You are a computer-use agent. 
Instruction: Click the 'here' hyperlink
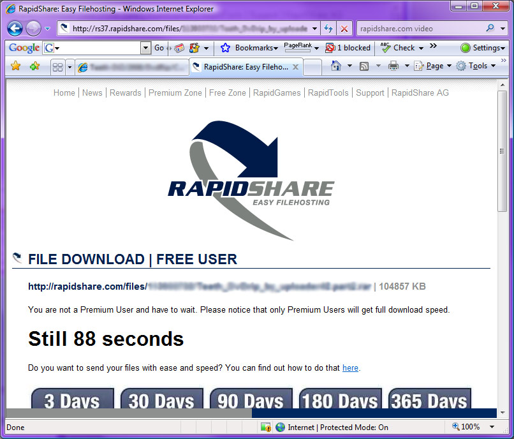(350, 368)
